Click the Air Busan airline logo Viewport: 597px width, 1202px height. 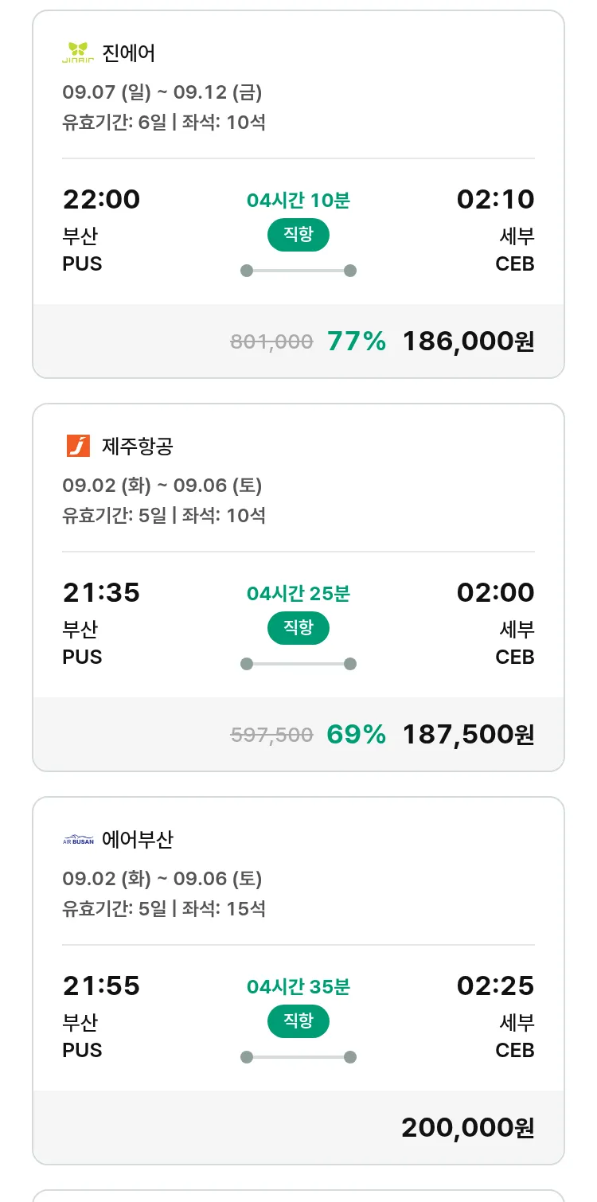(78, 840)
